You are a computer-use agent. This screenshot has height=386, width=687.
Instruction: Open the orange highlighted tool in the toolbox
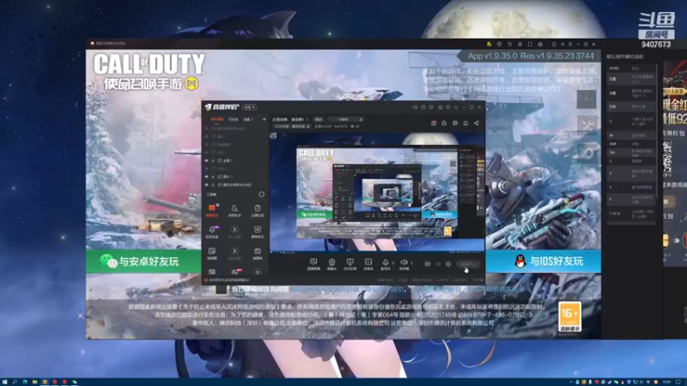(212, 209)
